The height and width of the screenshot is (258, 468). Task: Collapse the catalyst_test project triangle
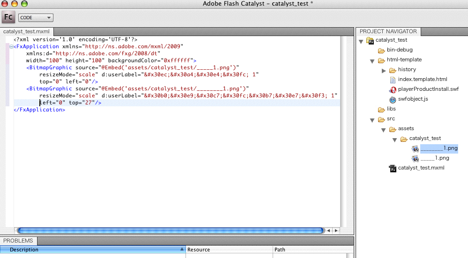[361, 42]
